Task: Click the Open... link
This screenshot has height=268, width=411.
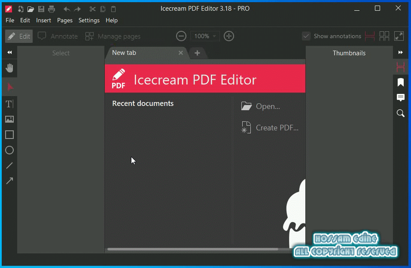Action: pyautogui.click(x=261, y=106)
